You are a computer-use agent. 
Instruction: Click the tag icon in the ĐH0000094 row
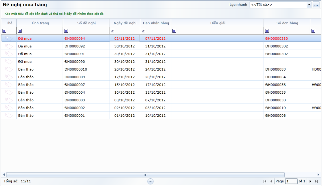(9, 39)
